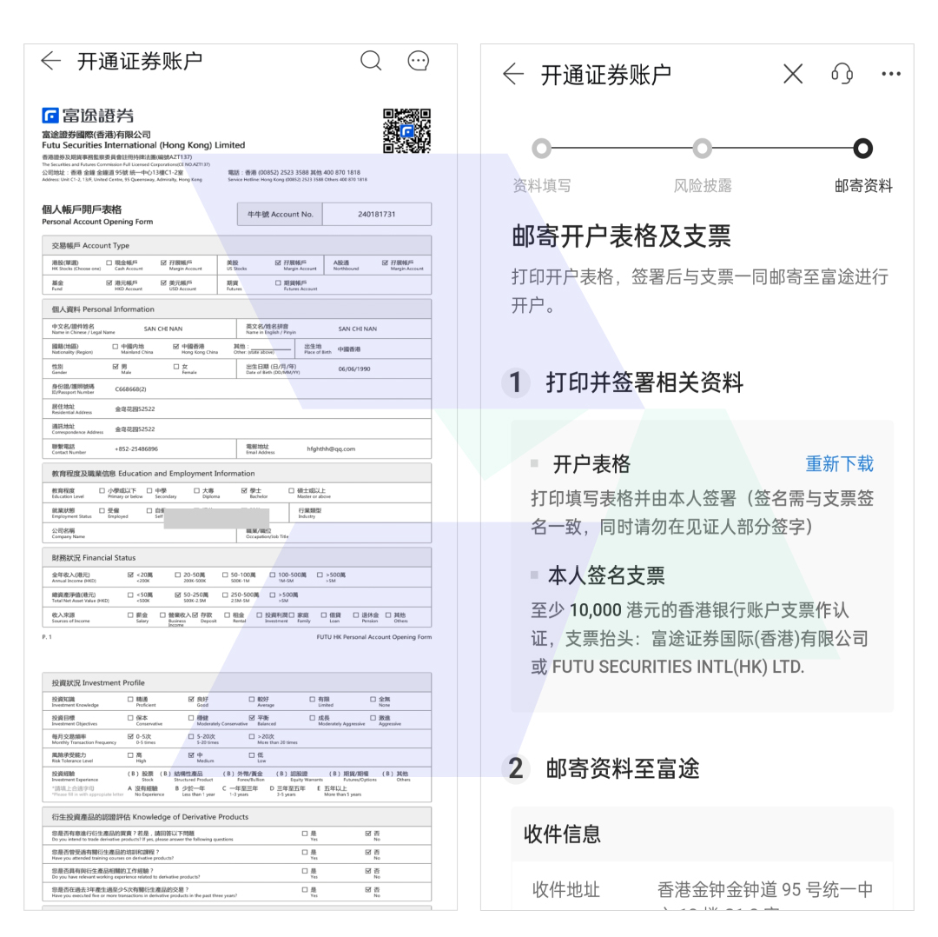The width and height of the screenshot is (938, 937).
Task: Toggle the <20萬 annual income checkbox
Action: [130, 575]
